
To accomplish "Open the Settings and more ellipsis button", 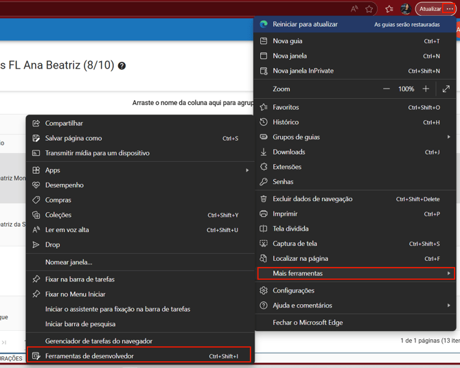I will click(x=450, y=9).
